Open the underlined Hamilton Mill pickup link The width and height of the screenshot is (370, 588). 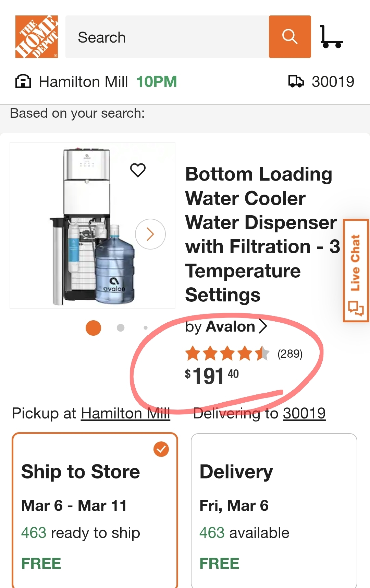click(x=125, y=413)
